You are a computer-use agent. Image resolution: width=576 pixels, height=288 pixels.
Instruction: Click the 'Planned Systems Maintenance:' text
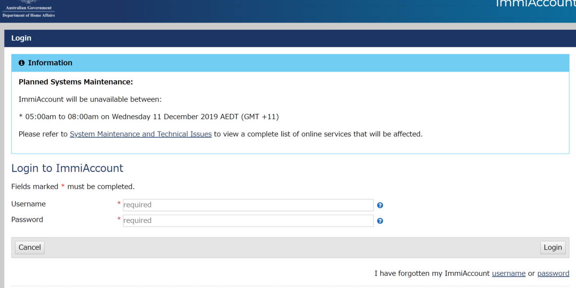(x=76, y=82)
